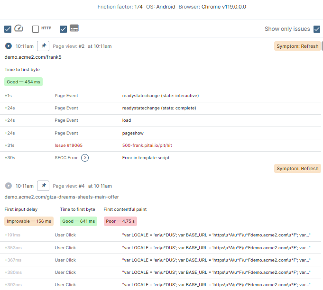Image resolution: width=323 pixels, height=290 pixels.
Task: Pin page view #4
Action: point(43,186)
